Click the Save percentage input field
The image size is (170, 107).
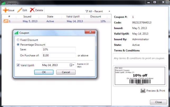coord(59,49)
